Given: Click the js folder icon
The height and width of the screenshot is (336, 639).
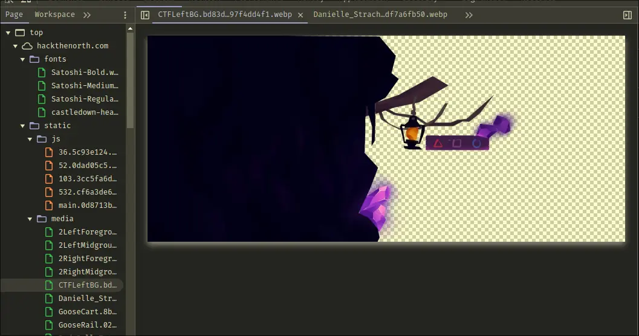Looking at the screenshot, I should click(42, 139).
